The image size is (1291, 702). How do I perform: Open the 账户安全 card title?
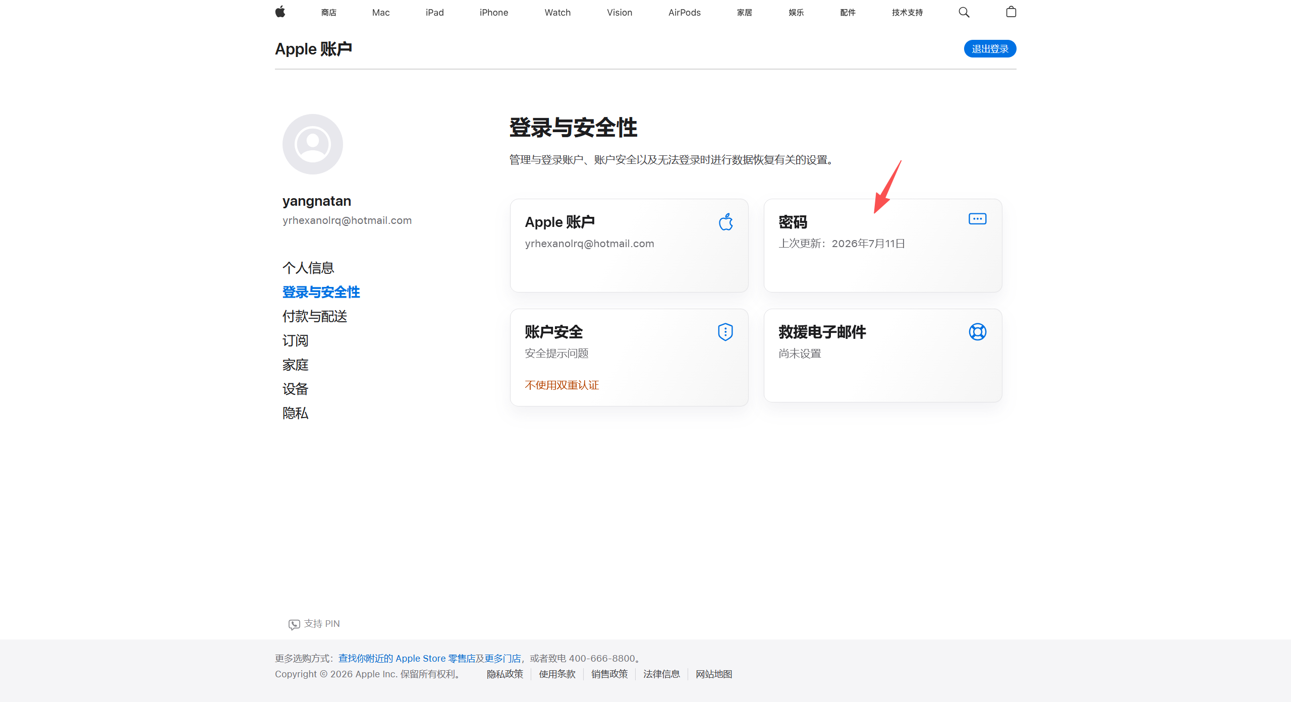553,332
